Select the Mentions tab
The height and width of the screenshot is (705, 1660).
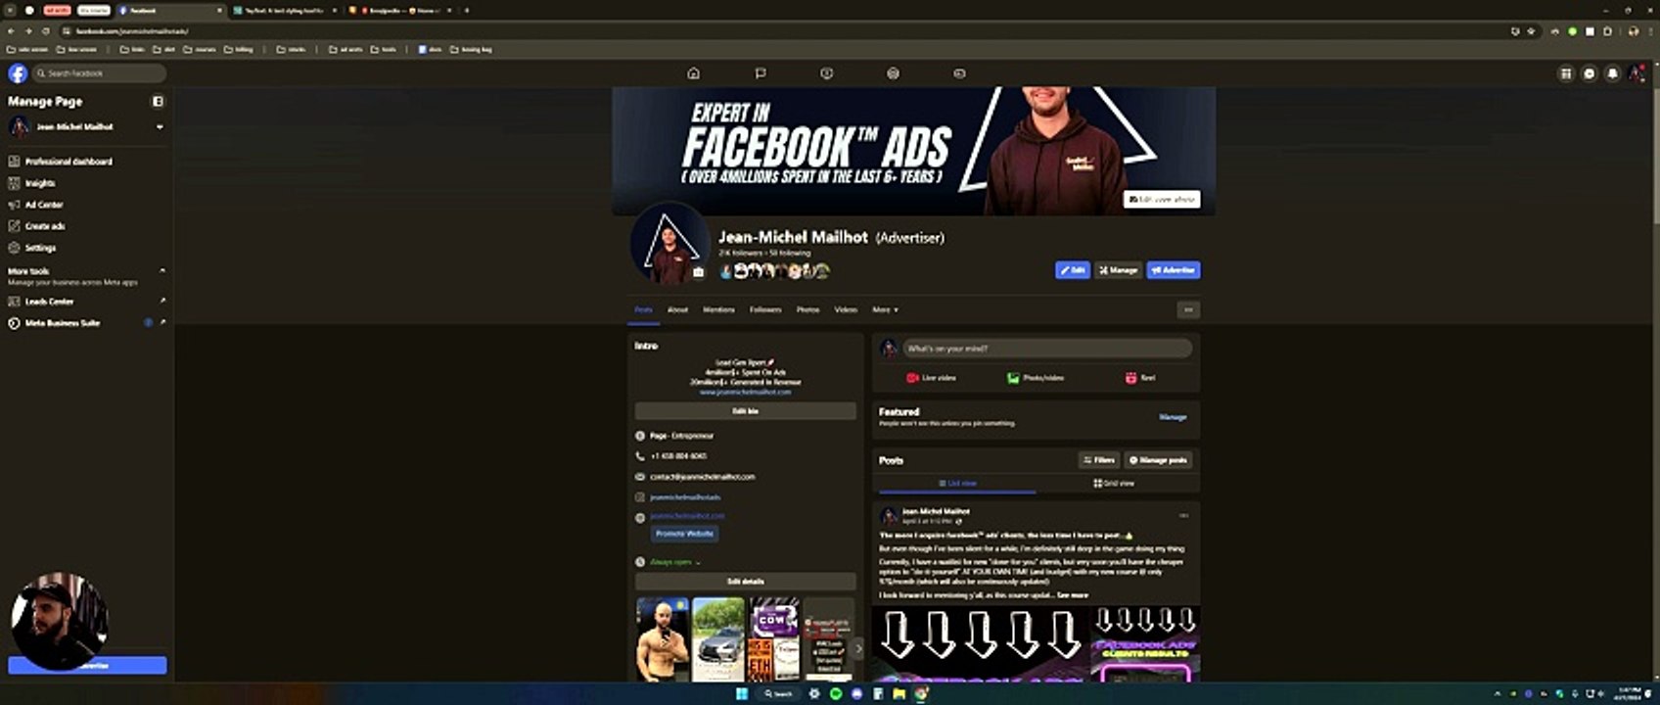[718, 309]
